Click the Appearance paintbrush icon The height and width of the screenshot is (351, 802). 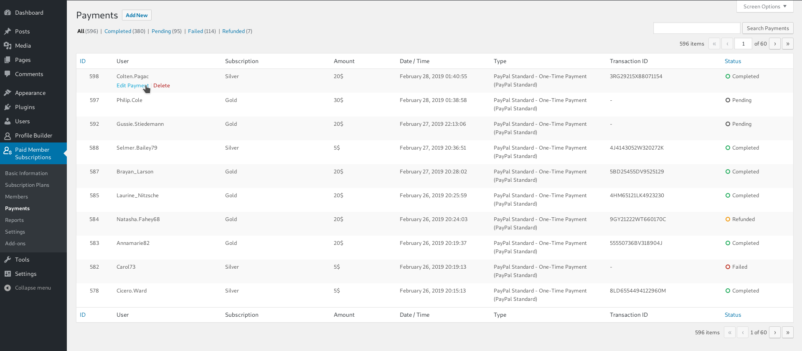[8, 93]
